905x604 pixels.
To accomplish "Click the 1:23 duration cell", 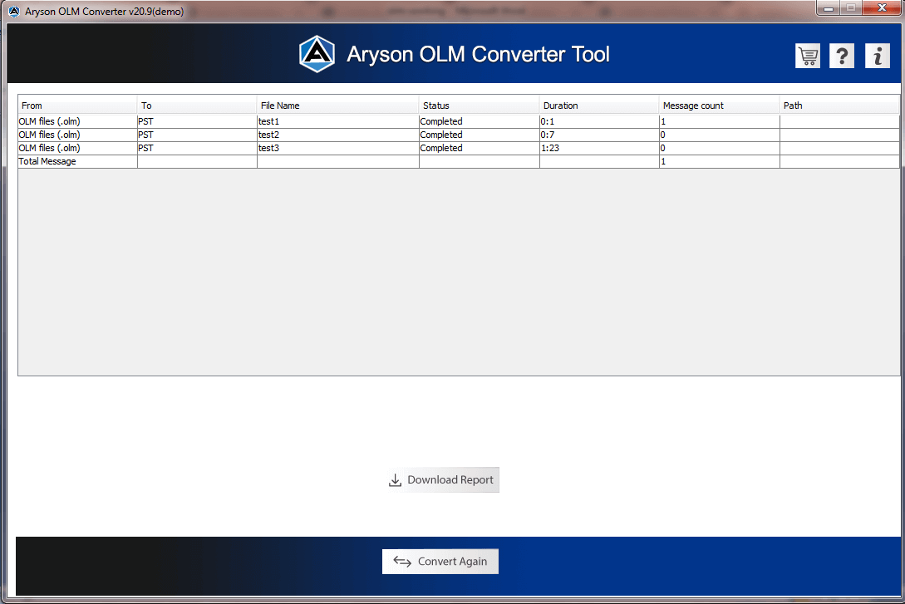I will tap(599, 148).
